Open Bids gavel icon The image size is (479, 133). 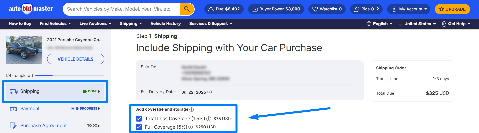[357, 9]
